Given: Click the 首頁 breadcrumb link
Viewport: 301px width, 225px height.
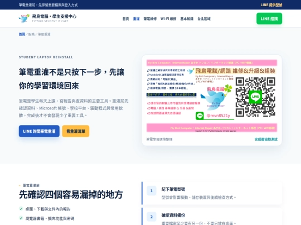Looking at the screenshot, I should pyautogui.click(x=22, y=34).
